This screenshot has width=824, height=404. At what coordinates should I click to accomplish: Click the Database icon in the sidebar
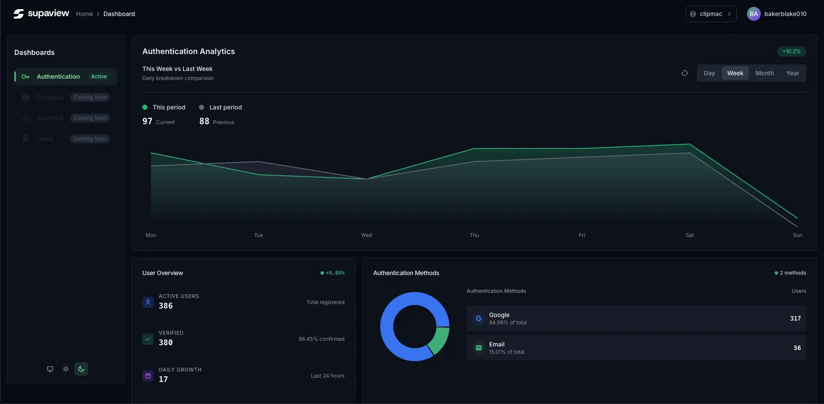click(x=26, y=97)
